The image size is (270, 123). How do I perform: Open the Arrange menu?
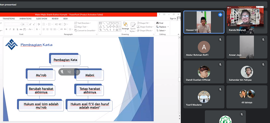click(x=125, y=27)
